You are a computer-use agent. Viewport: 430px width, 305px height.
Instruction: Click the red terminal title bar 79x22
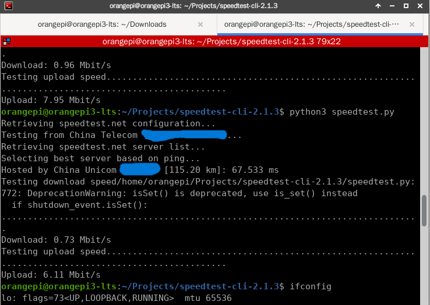(x=221, y=41)
